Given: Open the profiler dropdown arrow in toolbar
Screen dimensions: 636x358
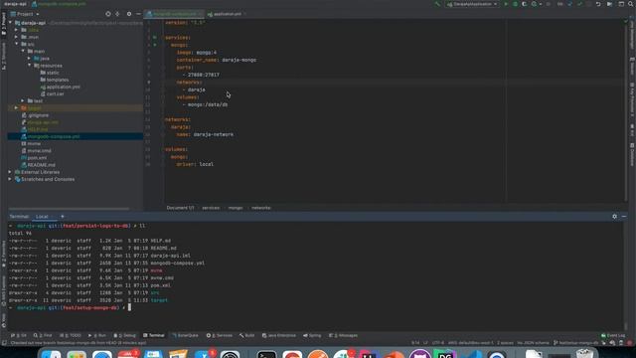Looking at the screenshot, I should (541, 4).
